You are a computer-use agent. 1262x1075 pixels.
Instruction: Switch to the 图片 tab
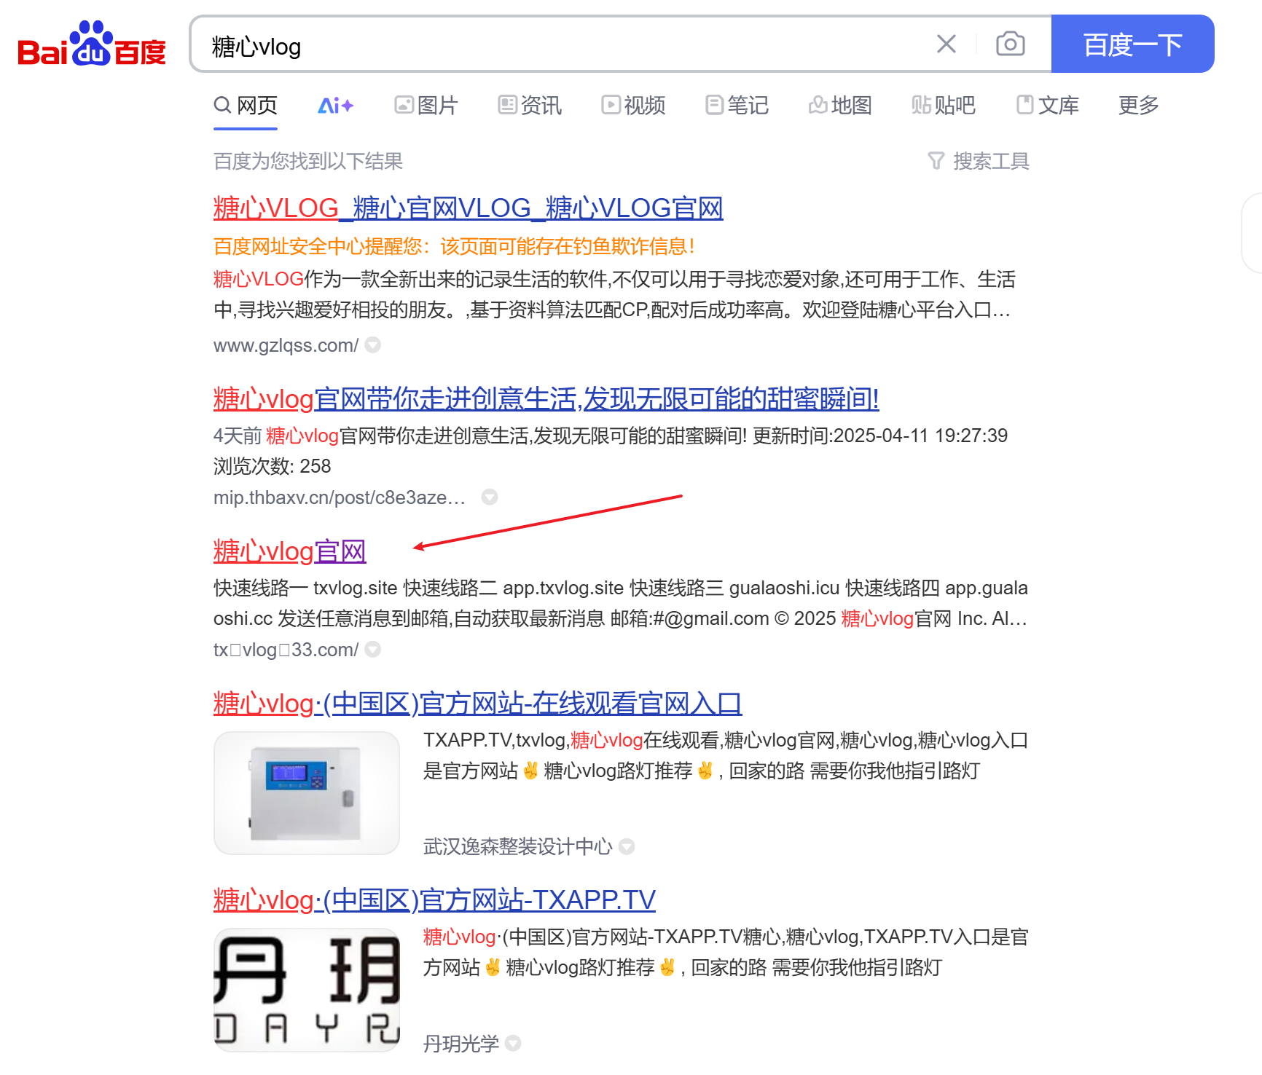click(426, 106)
